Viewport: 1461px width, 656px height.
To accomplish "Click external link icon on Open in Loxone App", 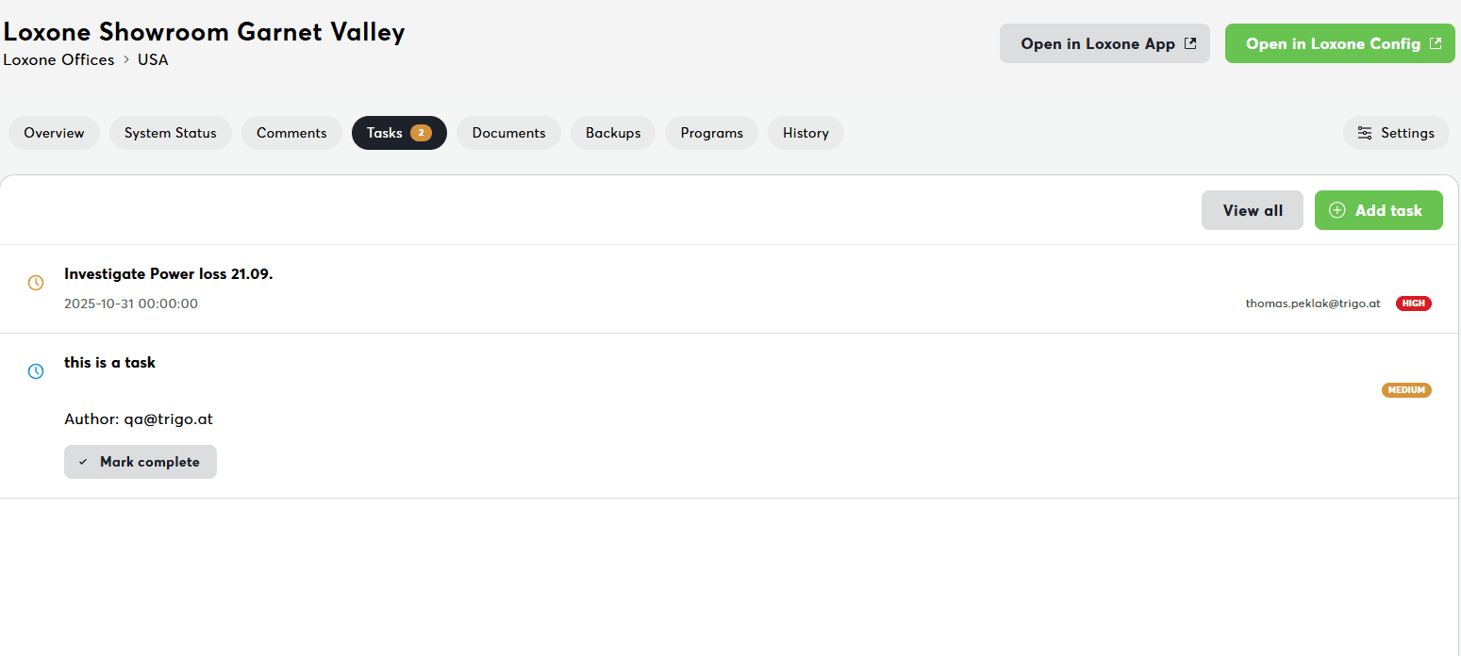I will (x=1190, y=43).
